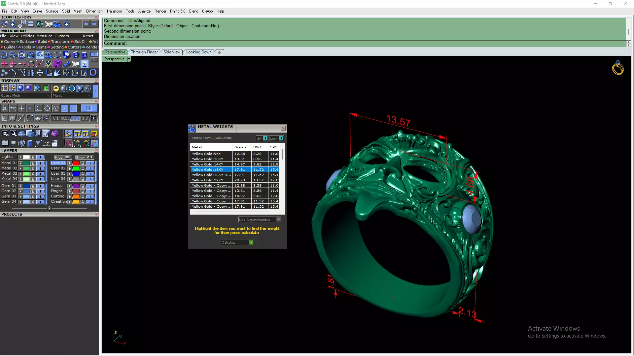Image resolution: width=634 pixels, height=356 pixels.
Task: Switch to the Looking Down tab
Action: [x=199, y=52]
